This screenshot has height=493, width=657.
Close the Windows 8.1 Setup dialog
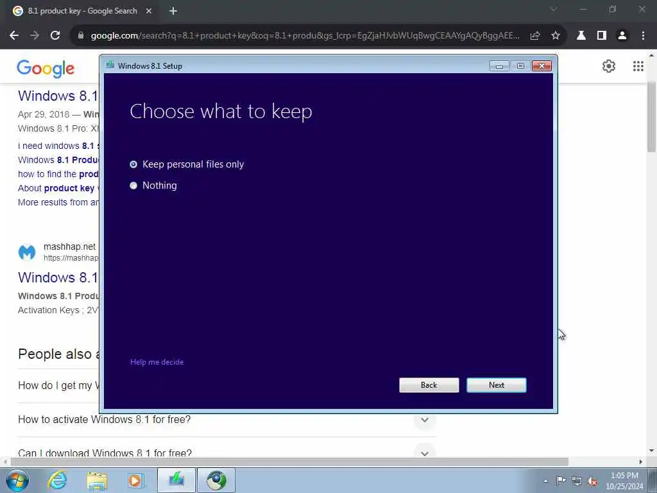(542, 66)
